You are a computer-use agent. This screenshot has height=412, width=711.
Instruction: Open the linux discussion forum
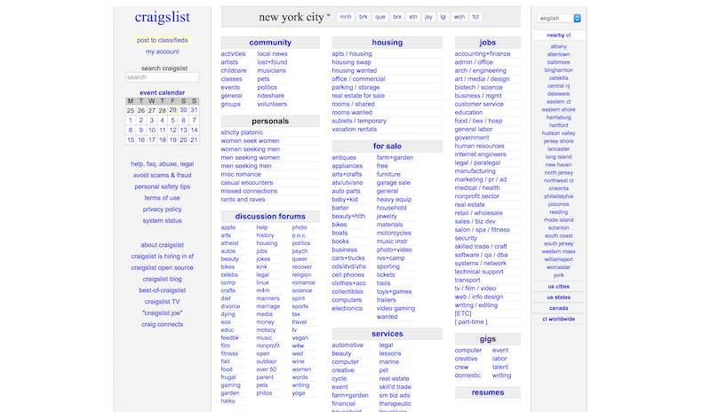click(262, 283)
